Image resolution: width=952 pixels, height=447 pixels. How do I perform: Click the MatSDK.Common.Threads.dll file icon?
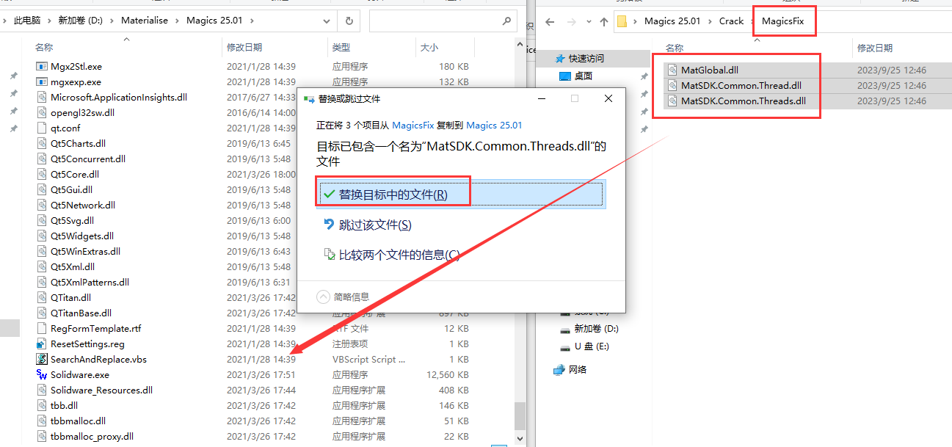pos(672,101)
